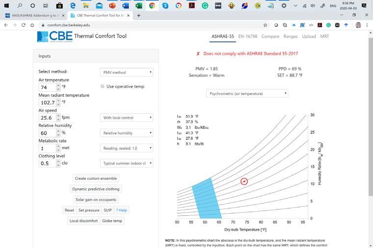Enable the Use operative temp checkbox
This screenshot has height=248, width=373.
pos(102,86)
